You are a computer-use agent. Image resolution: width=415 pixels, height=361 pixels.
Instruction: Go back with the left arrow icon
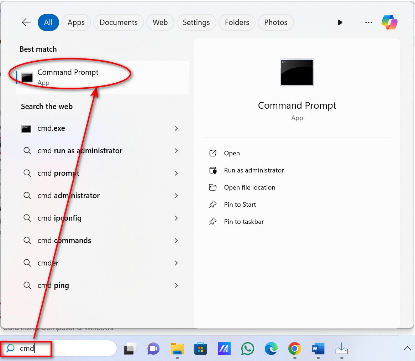click(26, 22)
